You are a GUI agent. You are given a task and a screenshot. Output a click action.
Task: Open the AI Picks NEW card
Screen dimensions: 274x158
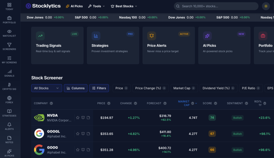tap(225, 45)
